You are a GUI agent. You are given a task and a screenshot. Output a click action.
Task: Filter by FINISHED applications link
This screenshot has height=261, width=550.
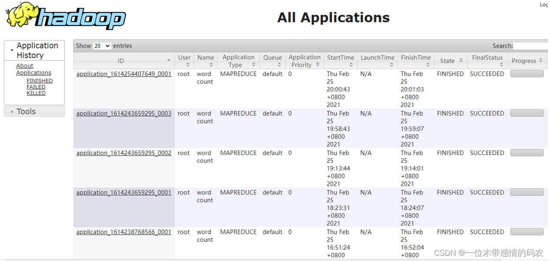pyautogui.click(x=39, y=81)
